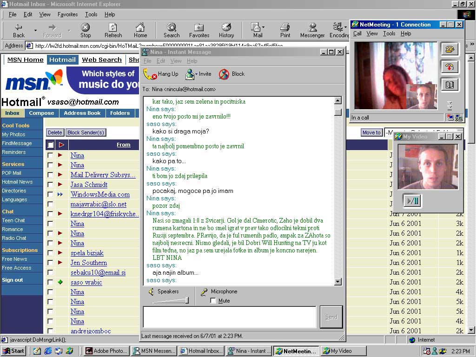Screen dimensions: 476x357
Task: Open the email from Jasa Schmidt
Action: (89, 185)
